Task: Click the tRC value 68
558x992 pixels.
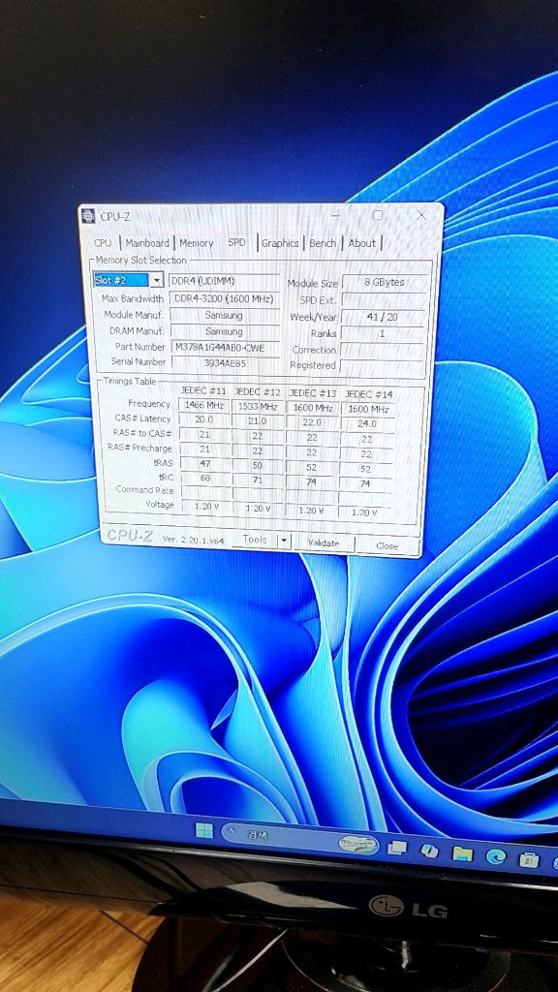Action: click(x=205, y=479)
